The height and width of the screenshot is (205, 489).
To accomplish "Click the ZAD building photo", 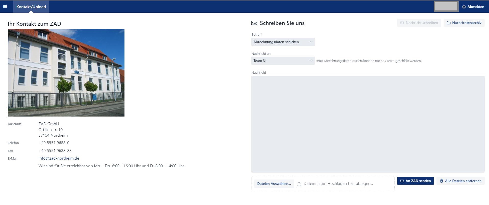I will click(x=66, y=73).
